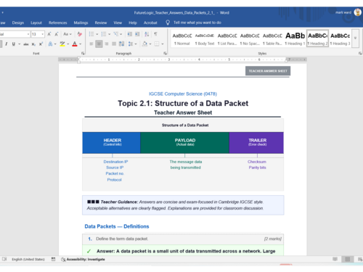Open the View tab
The width and height of the screenshot is (363, 272).
[118, 22]
